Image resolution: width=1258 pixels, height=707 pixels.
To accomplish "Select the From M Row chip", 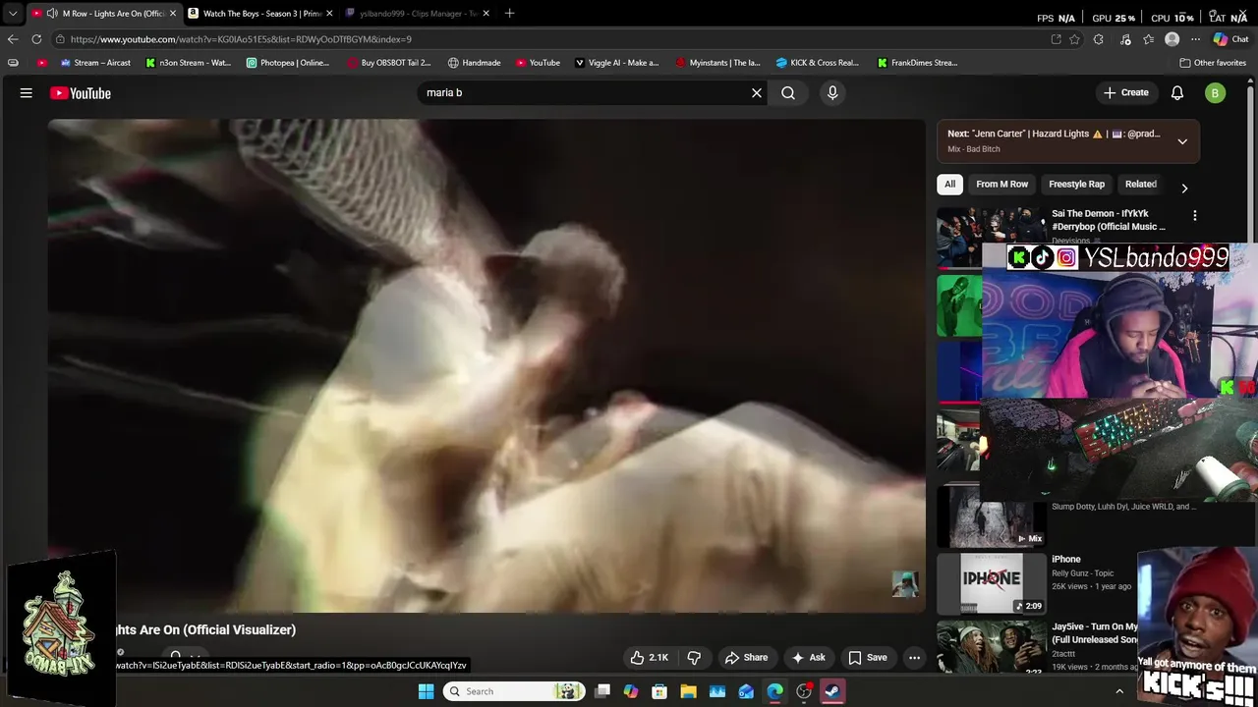I will pyautogui.click(x=1001, y=184).
